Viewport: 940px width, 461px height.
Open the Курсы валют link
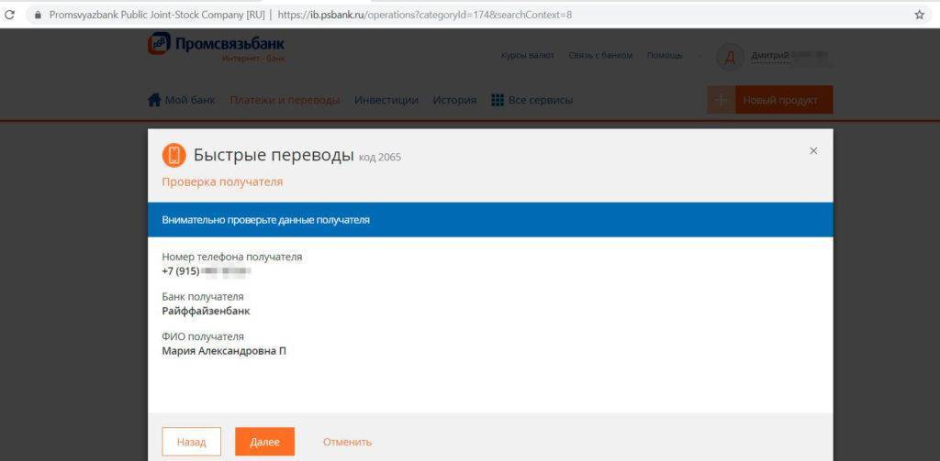[527, 56]
